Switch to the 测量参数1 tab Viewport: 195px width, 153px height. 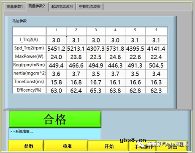(x=15, y=7)
